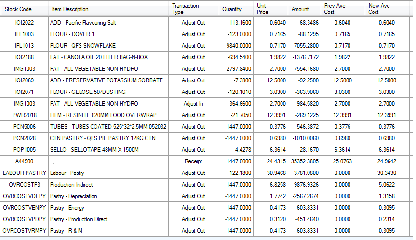Click stock code OVRCOSTVRMPY
The image size is (416, 240).
25,231
